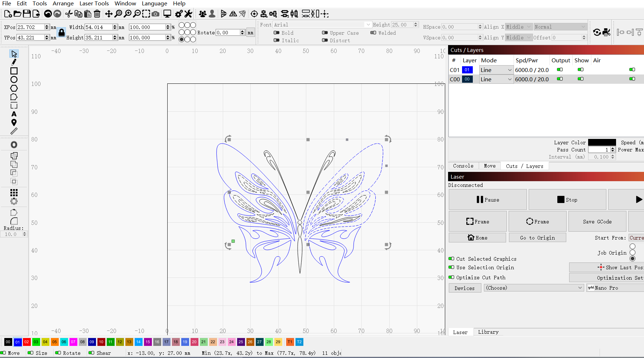Open the device (Choose) dropdown

(x=534, y=288)
